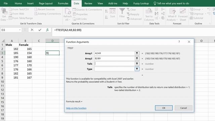Launch Text to Columns wizard
The width and height of the screenshot is (215, 121).
tap(149, 14)
